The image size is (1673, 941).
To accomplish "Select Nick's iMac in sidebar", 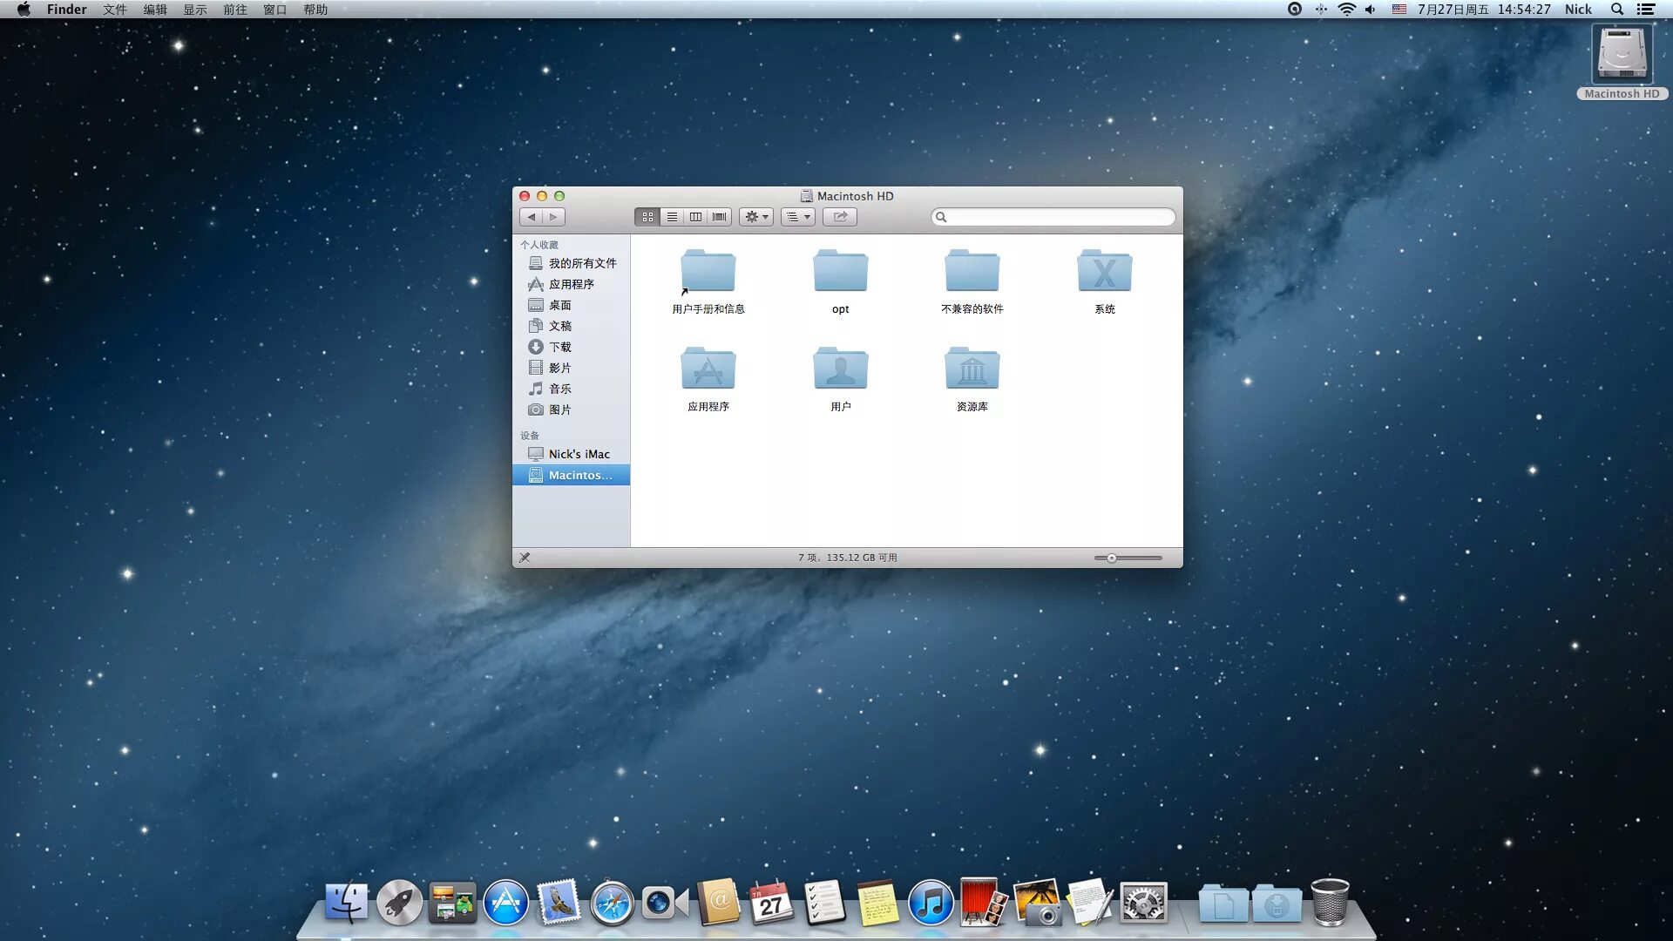I will click(579, 454).
